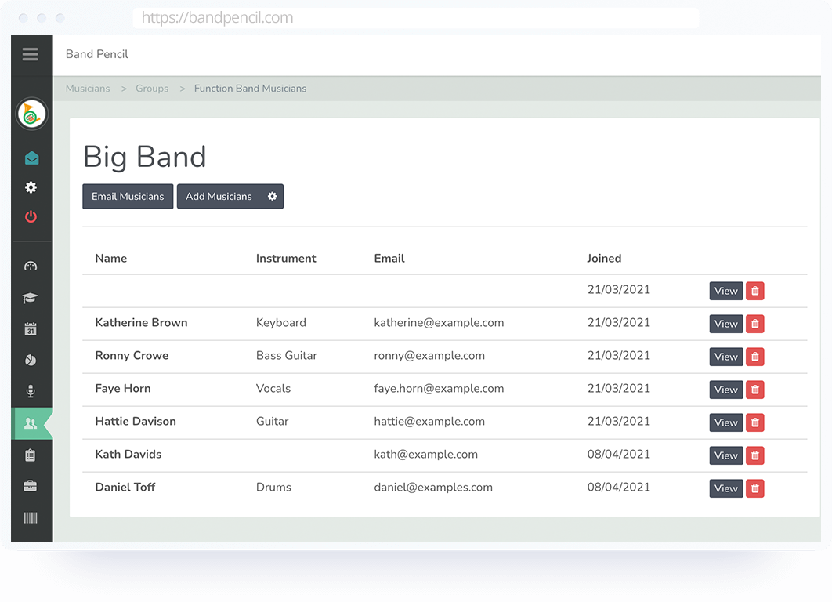The width and height of the screenshot is (832, 602).
Task: Click the Email Musicians button
Action: [128, 196]
